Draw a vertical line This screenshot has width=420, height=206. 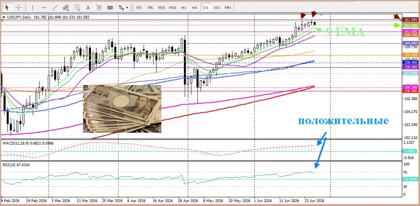click(33, 7)
